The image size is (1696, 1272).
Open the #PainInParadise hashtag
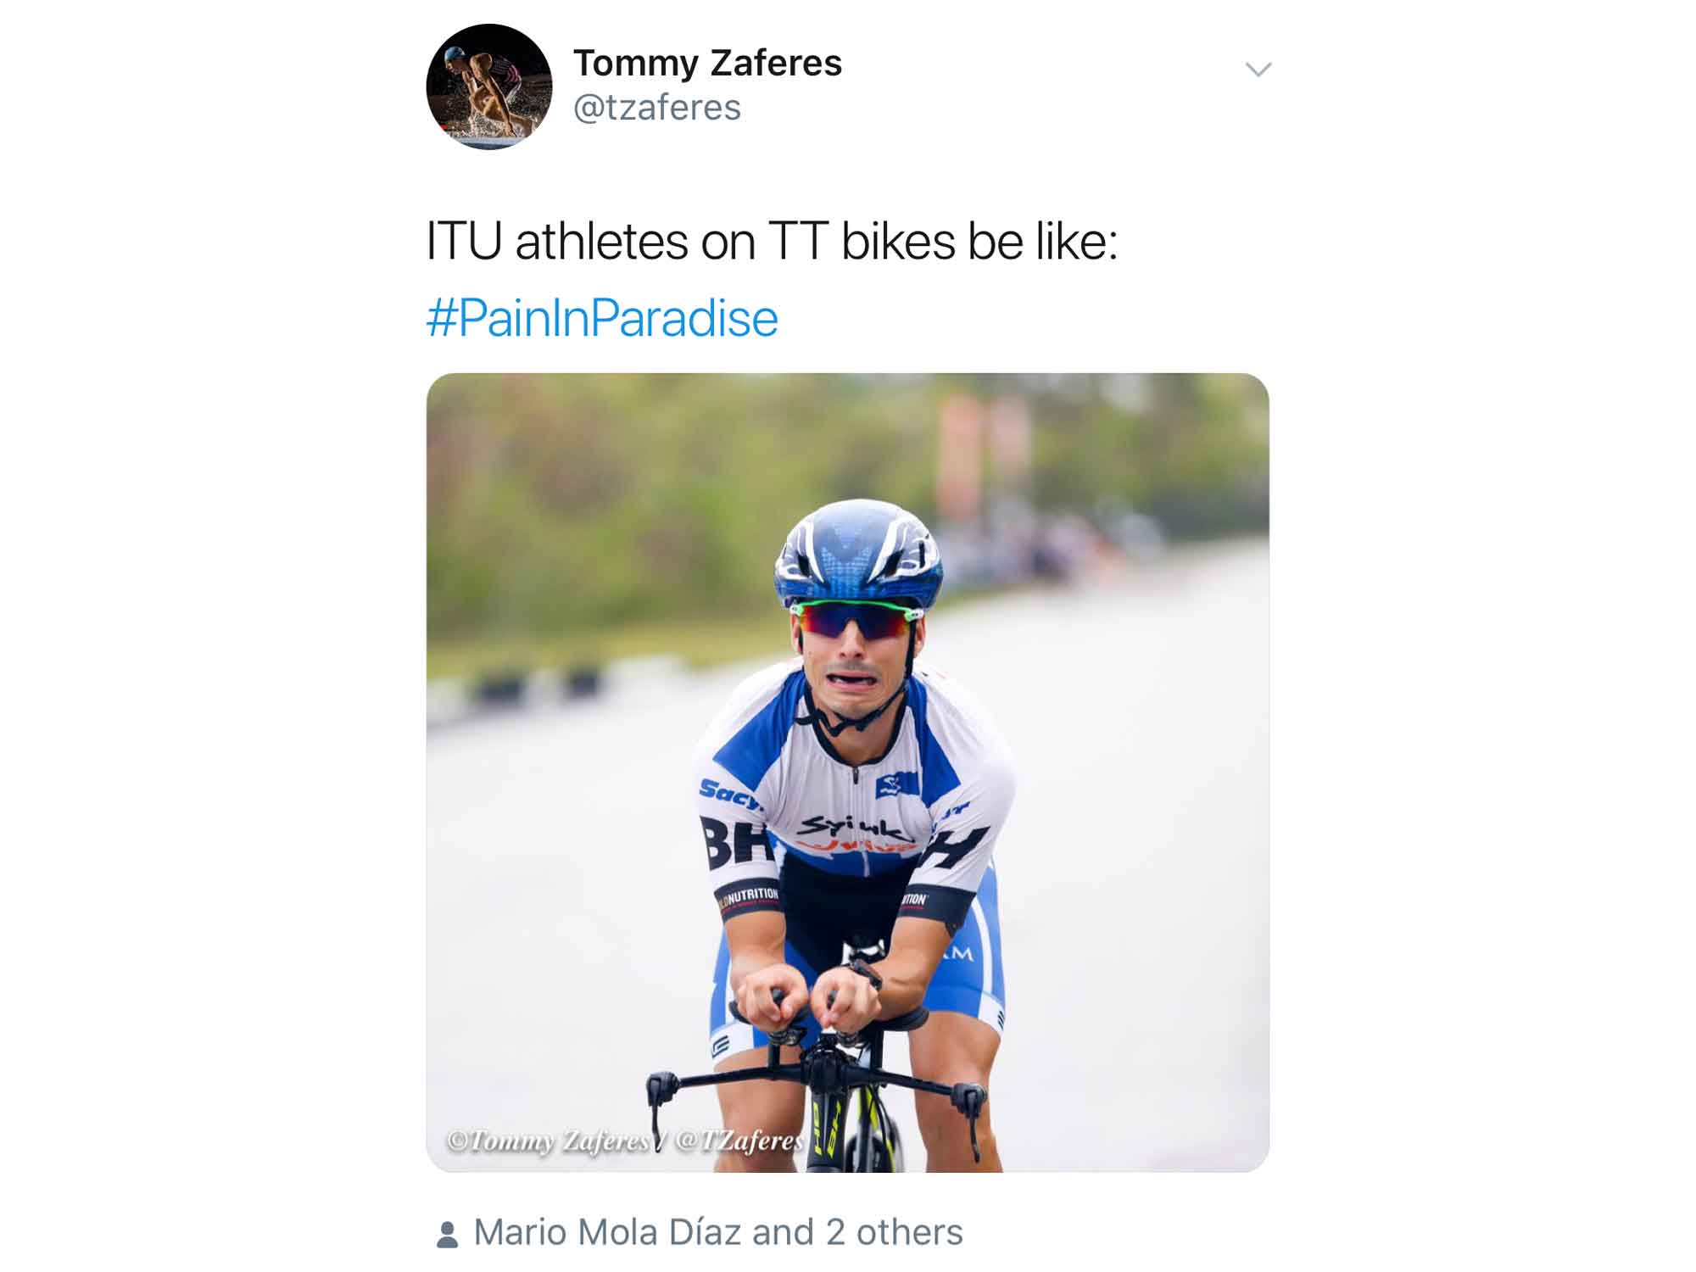[602, 319]
